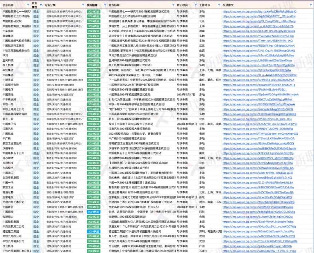
Task: Select the 国企 cell in the first row
Action: (35, 12)
